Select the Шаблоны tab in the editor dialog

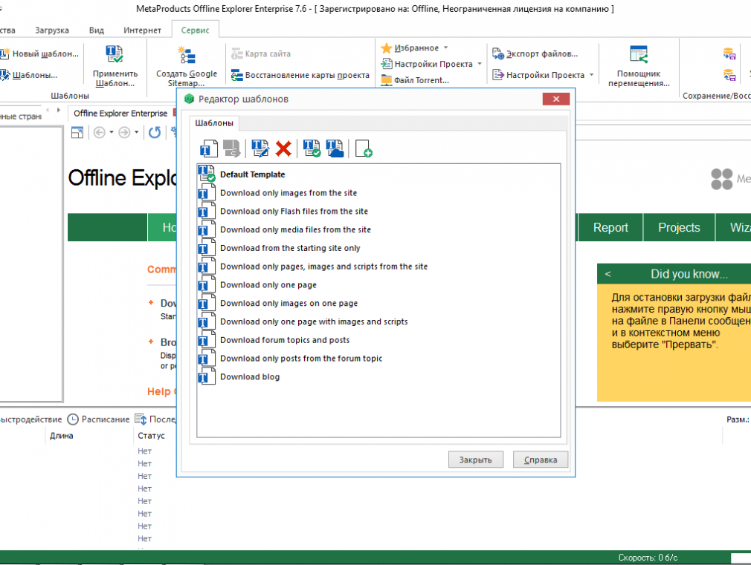click(x=214, y=123)
